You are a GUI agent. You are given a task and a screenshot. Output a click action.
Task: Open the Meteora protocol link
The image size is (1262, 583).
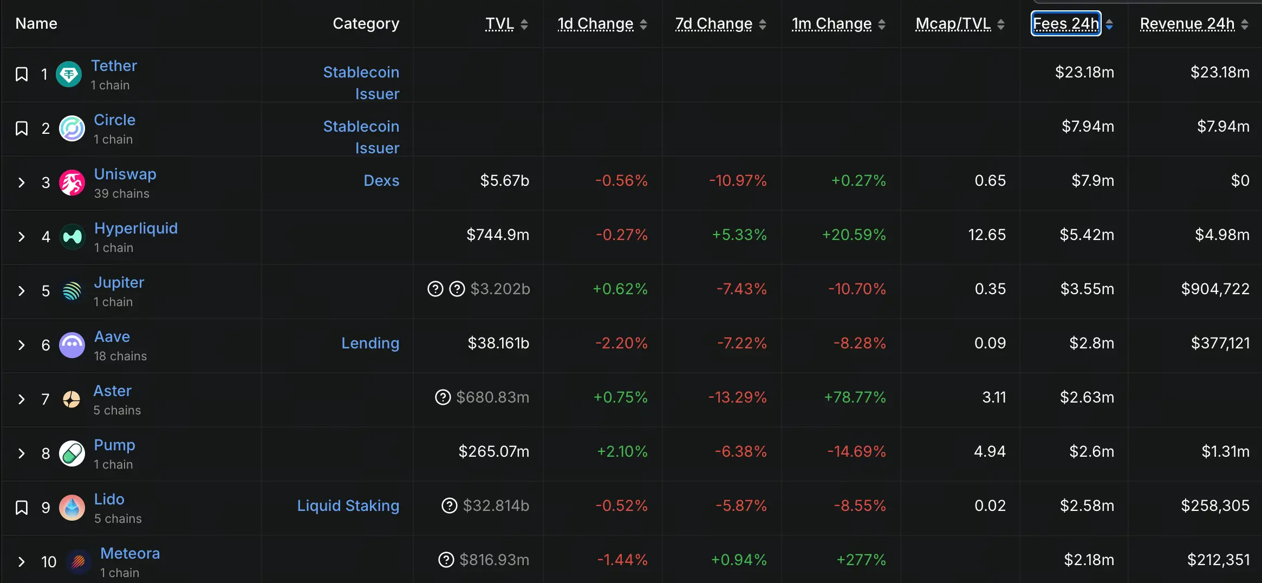pos(130,553)
